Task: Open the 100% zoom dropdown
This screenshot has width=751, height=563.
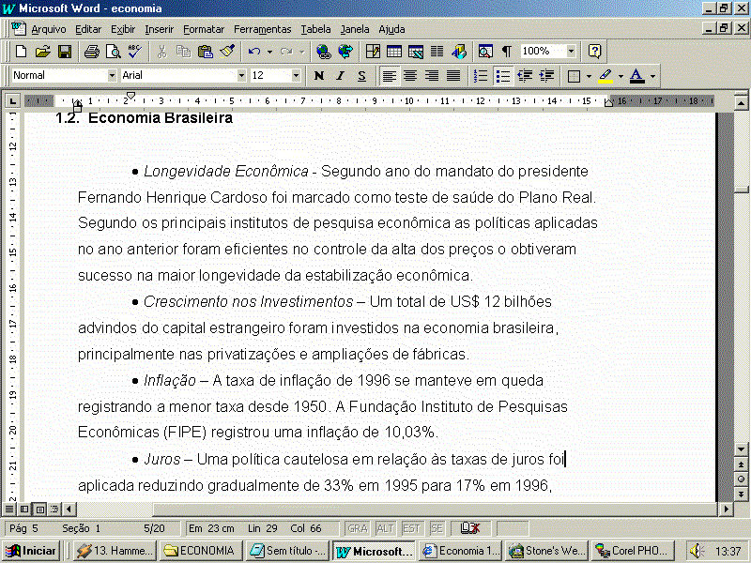Action: [x=571, y=51]
